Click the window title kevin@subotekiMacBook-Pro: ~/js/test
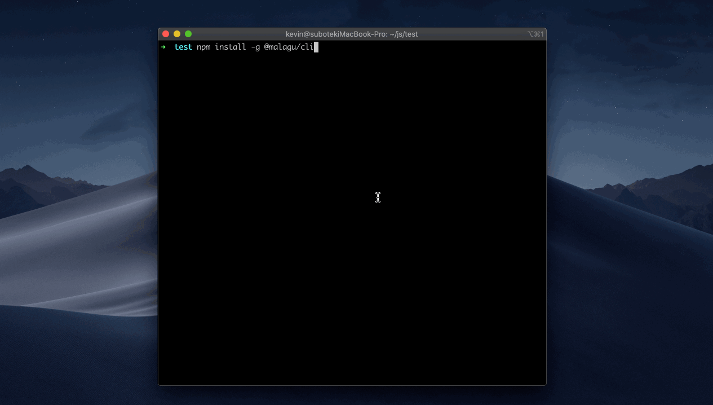This screenshot has height=405, width=713. (x=352, y=34)
